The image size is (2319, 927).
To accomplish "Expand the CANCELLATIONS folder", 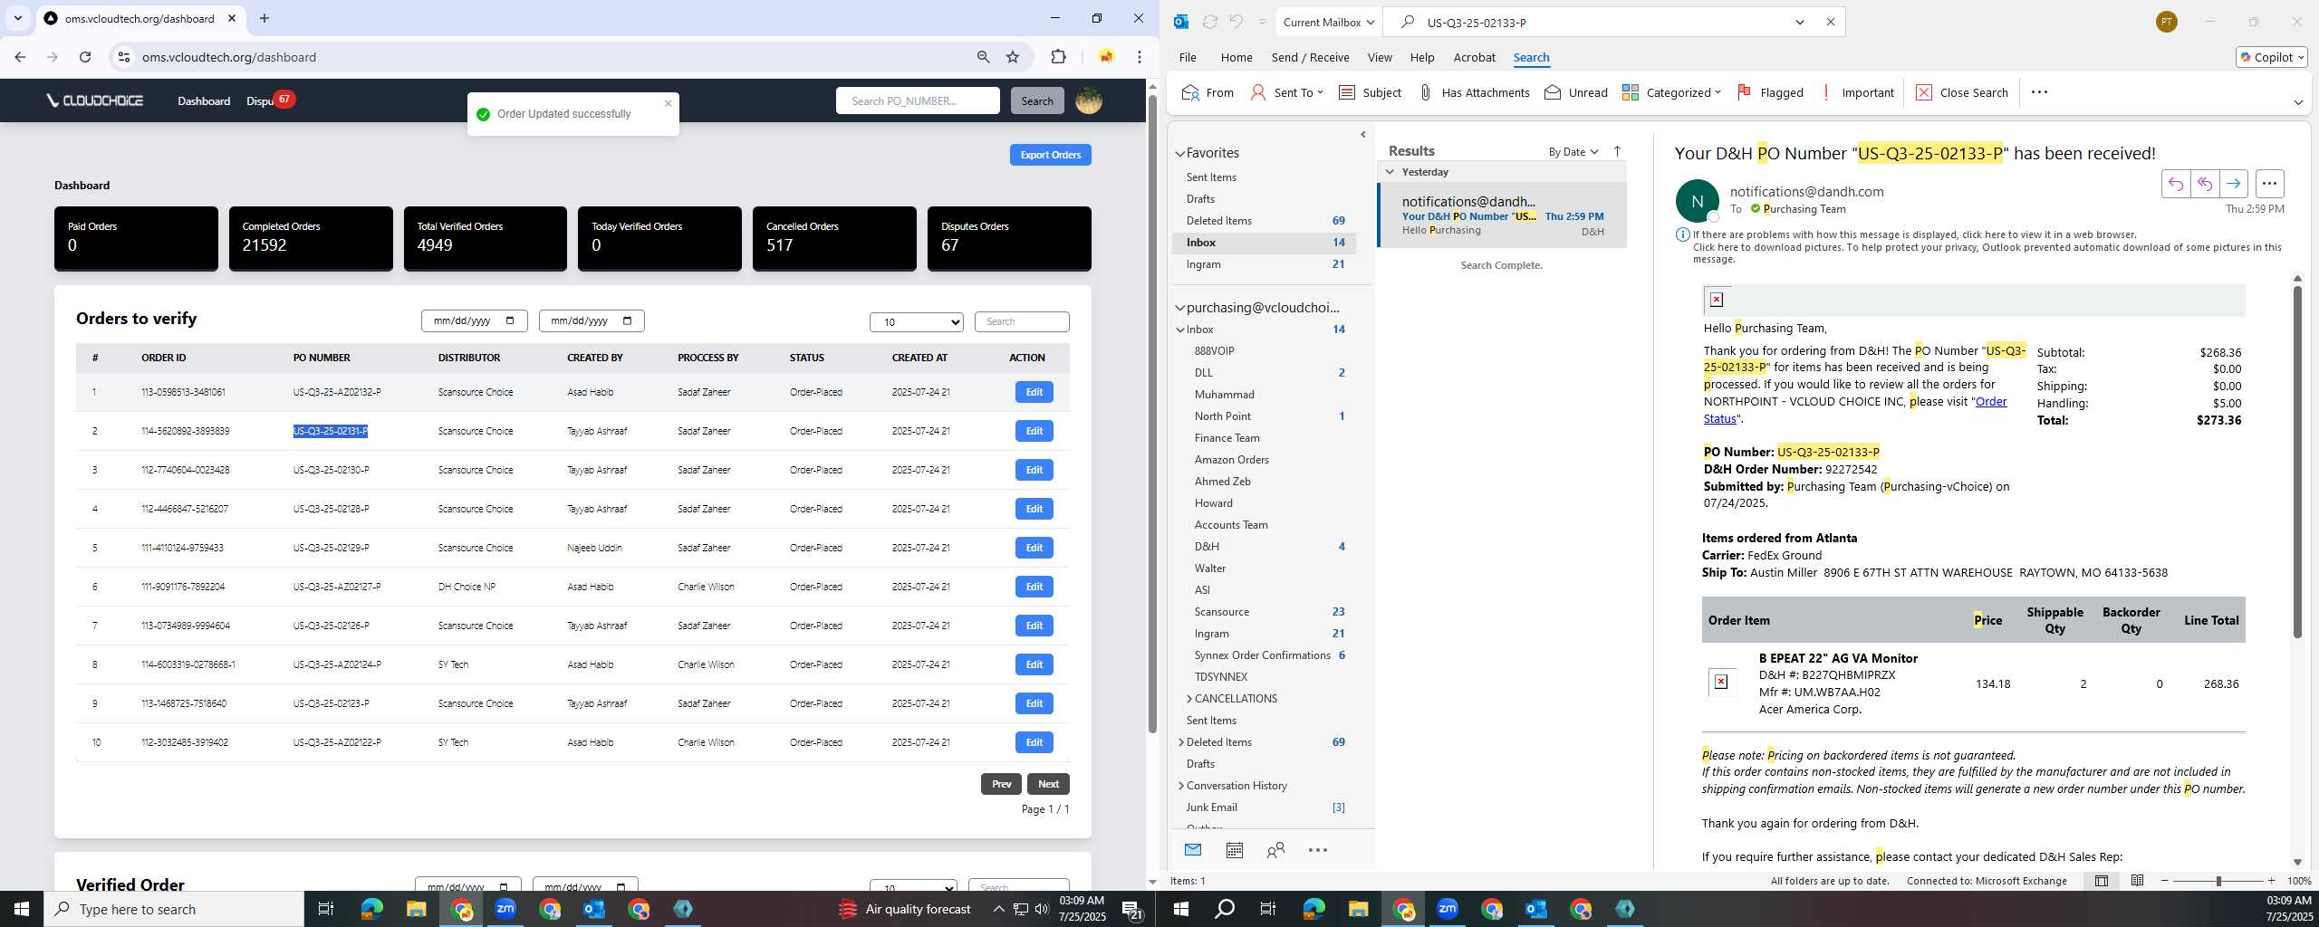I will [1189, 699].
